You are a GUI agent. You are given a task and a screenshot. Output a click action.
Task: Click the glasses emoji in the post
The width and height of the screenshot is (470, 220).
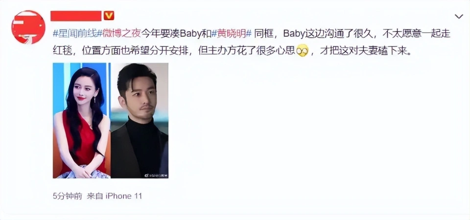(302, 50)
